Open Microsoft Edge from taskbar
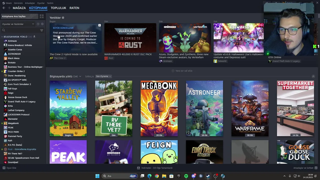The height and width of the screenshot is (180, 320). (149, 176)
